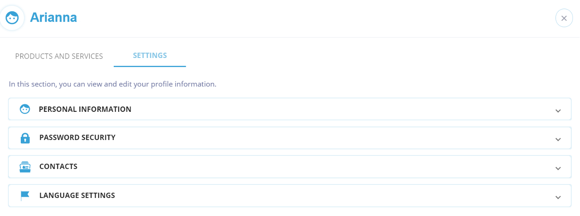This screenshot has width=580, height=216.
Task: Click the Personal Information face icon
Action: point(25,109)
